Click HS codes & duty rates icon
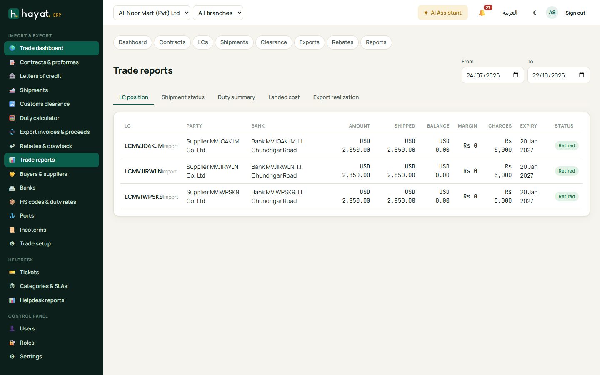This screenshot has width=600, height=375. [12, 202]
